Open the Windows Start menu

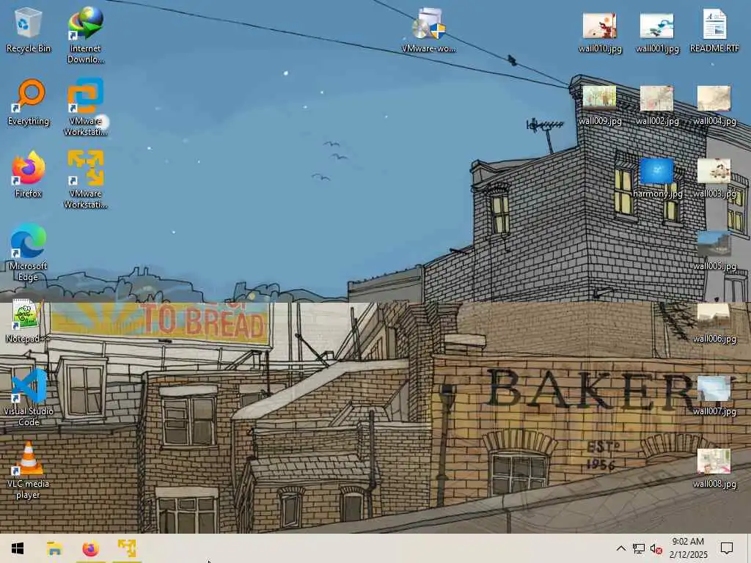pos(18,548)
